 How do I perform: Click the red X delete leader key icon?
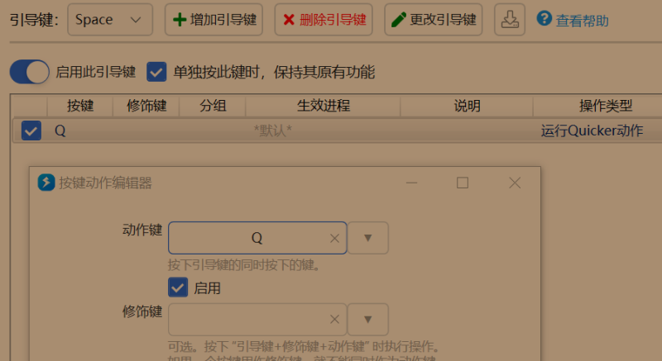[x=289, y=19]
